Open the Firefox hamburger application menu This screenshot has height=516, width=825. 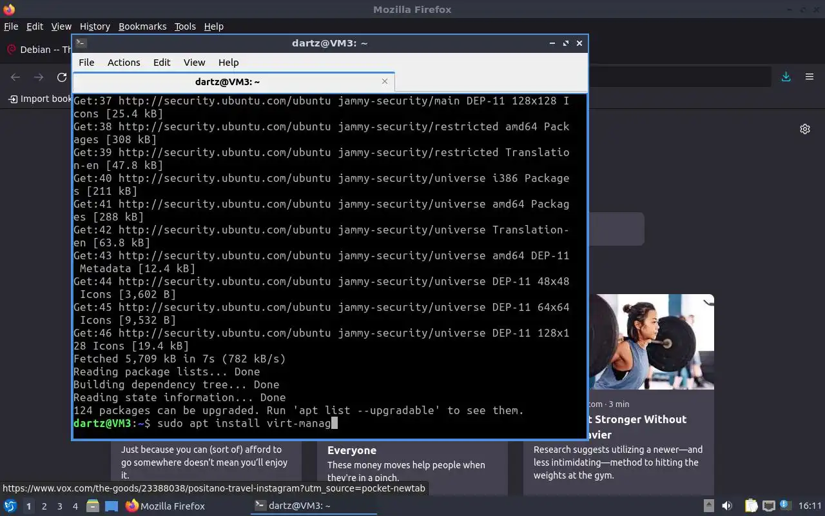click(810, 77)
